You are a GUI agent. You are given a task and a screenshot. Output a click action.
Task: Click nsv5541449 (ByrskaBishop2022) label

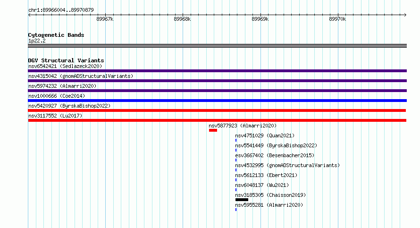pos(276,145)
